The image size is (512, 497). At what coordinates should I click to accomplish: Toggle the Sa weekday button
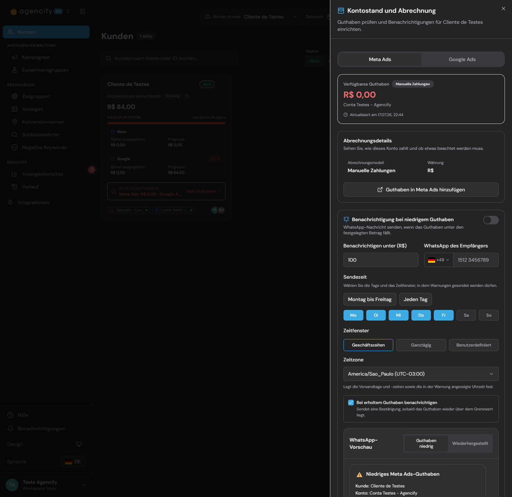[466, 315]
